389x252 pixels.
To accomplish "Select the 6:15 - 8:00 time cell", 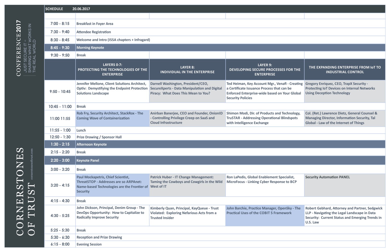I will [60, 244].
